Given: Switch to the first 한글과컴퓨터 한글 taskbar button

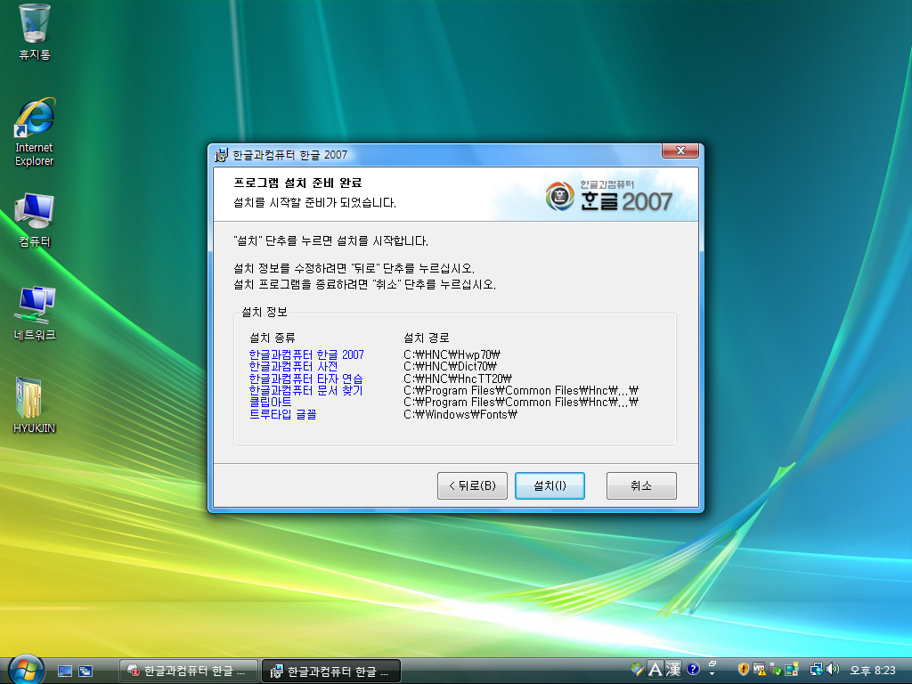Looking at the screenshot, I should pyautogui.click(x=189, y=672).
